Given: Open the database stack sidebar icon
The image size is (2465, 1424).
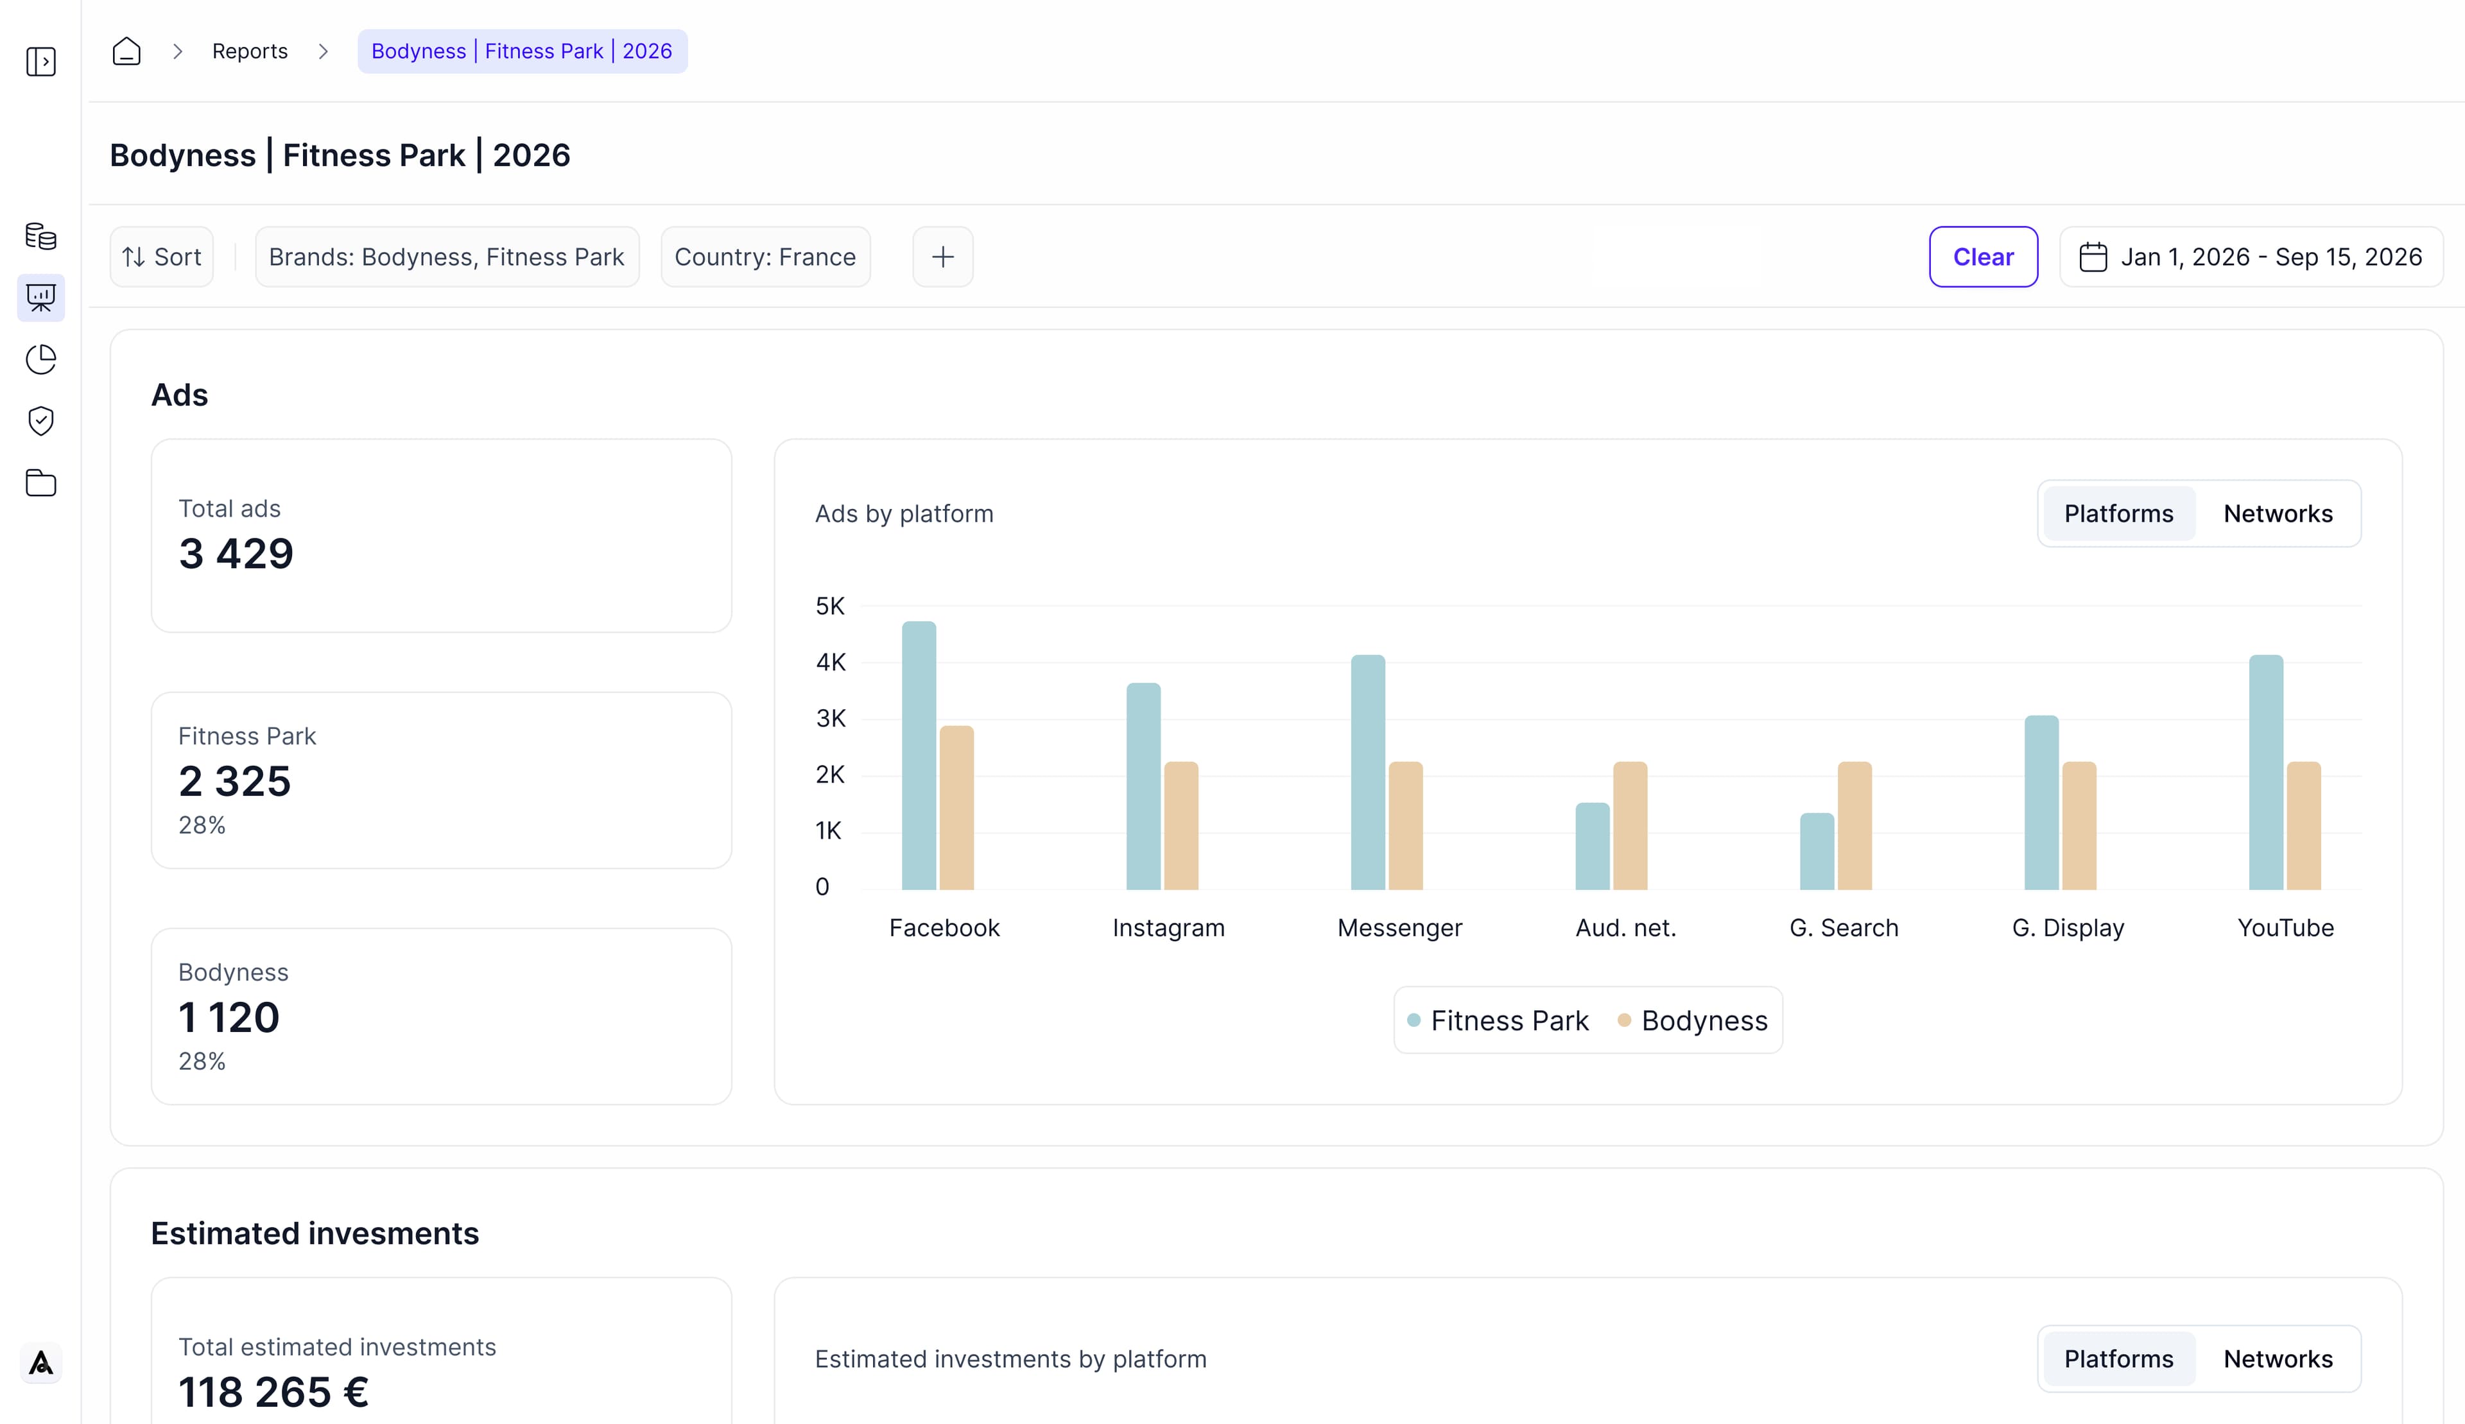Looking at the screenshot, I should coord(40,236).
